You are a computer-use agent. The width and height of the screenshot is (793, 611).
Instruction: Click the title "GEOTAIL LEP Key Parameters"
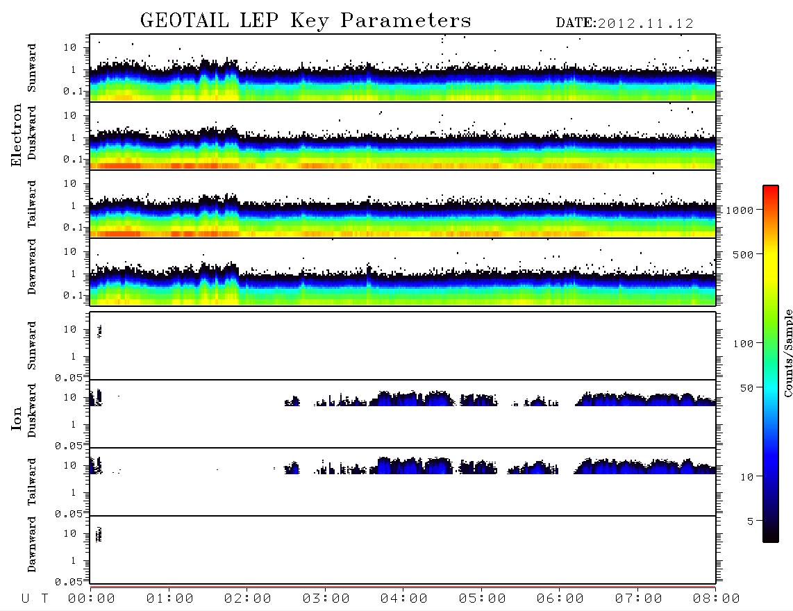306,21
